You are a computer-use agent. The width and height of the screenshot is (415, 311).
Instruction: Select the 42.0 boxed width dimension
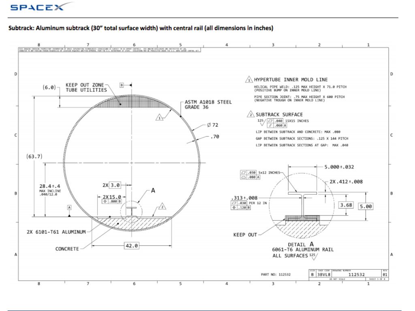pos(132,246)
